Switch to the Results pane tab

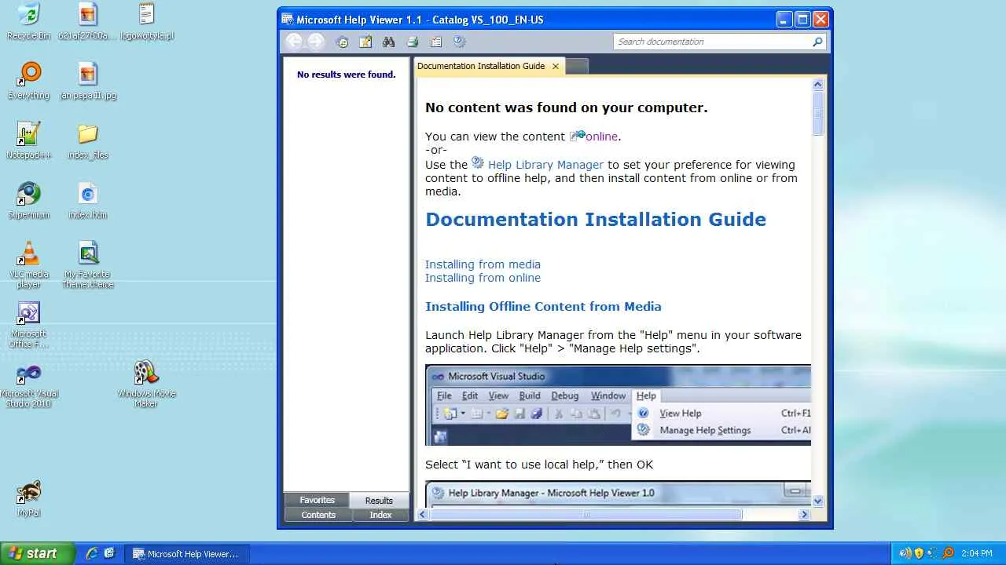[x=379, y=501]
